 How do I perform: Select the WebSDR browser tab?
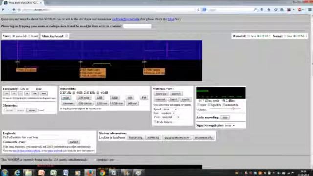pyautogui.click(x=23, y=3)
